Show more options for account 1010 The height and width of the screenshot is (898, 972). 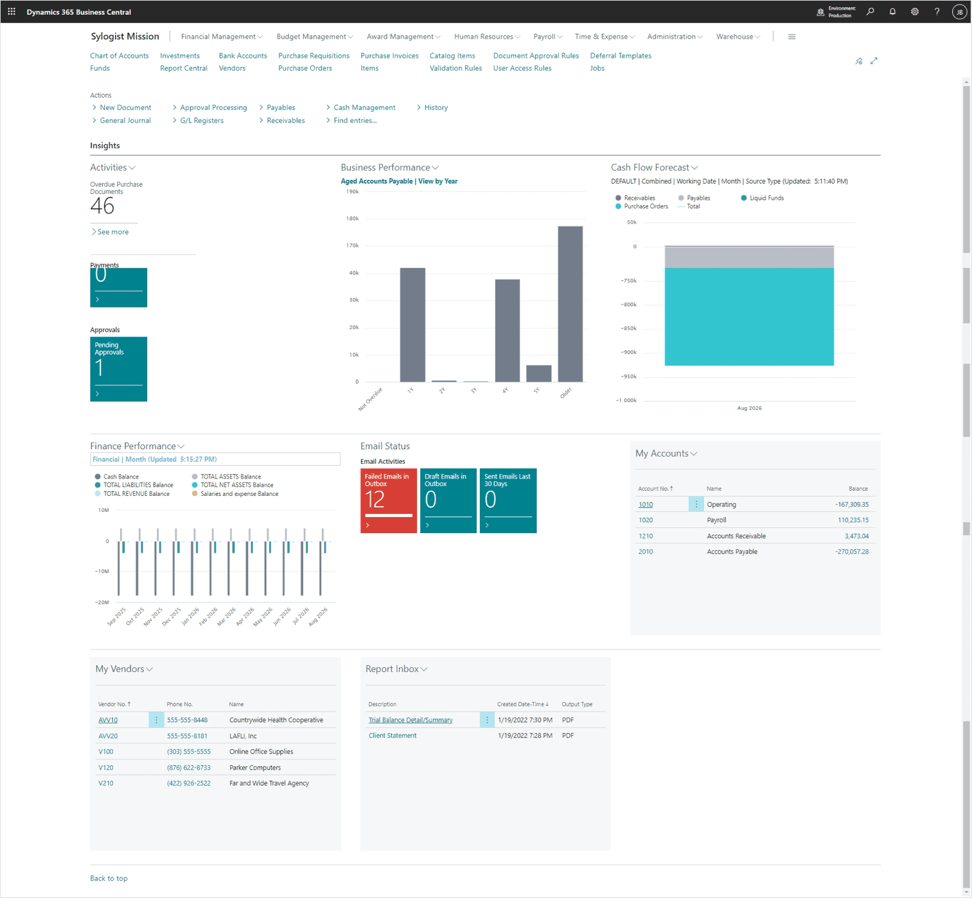[696, 504]
